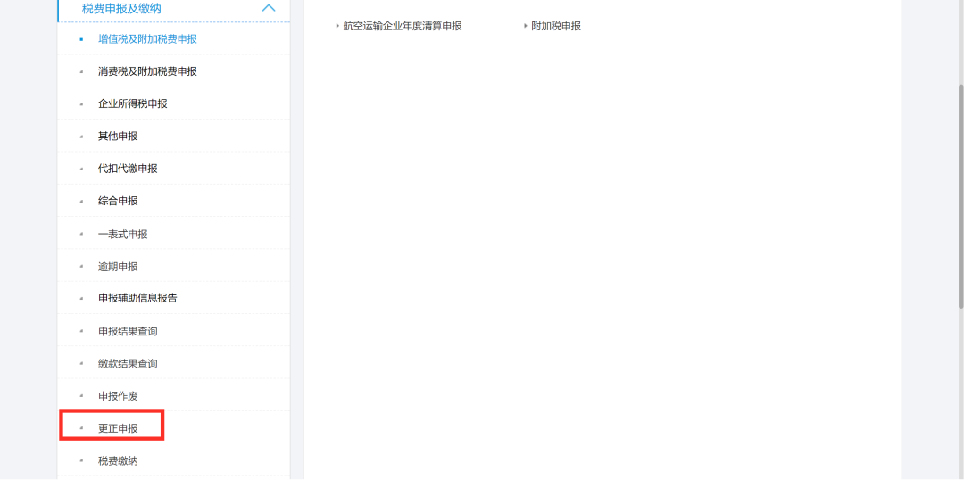Open 综合申报 in the sidebar
The image size is (964, 480).
pos(118,201)
